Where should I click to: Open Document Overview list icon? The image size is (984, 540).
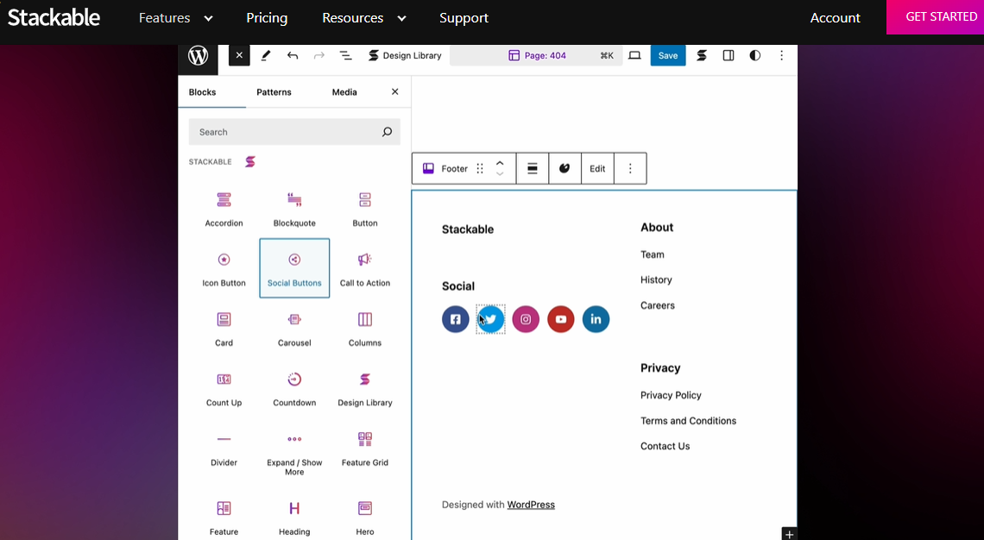[345, 55]
